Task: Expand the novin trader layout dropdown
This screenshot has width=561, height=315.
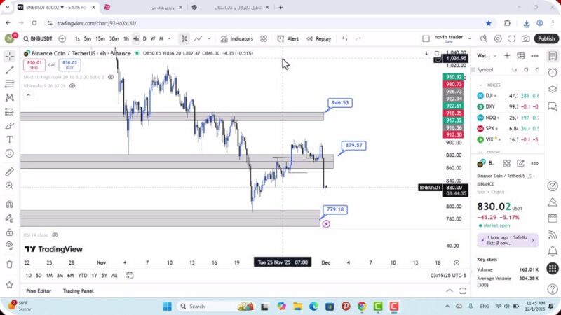Action: click(x=468, y=39)
